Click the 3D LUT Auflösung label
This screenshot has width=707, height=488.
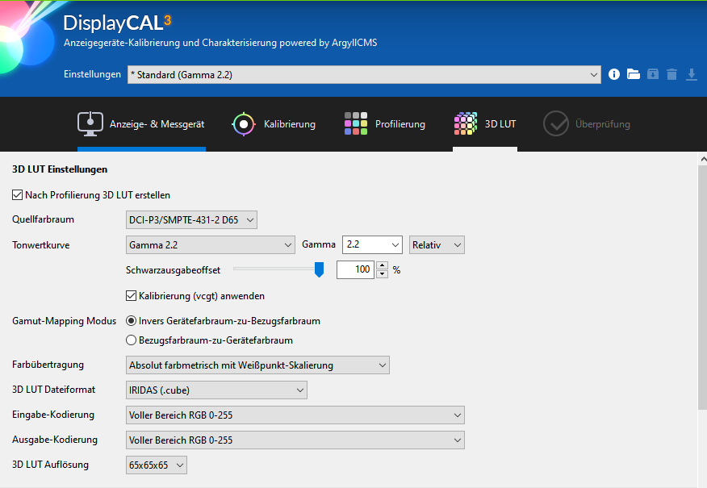tap(51, 465)
